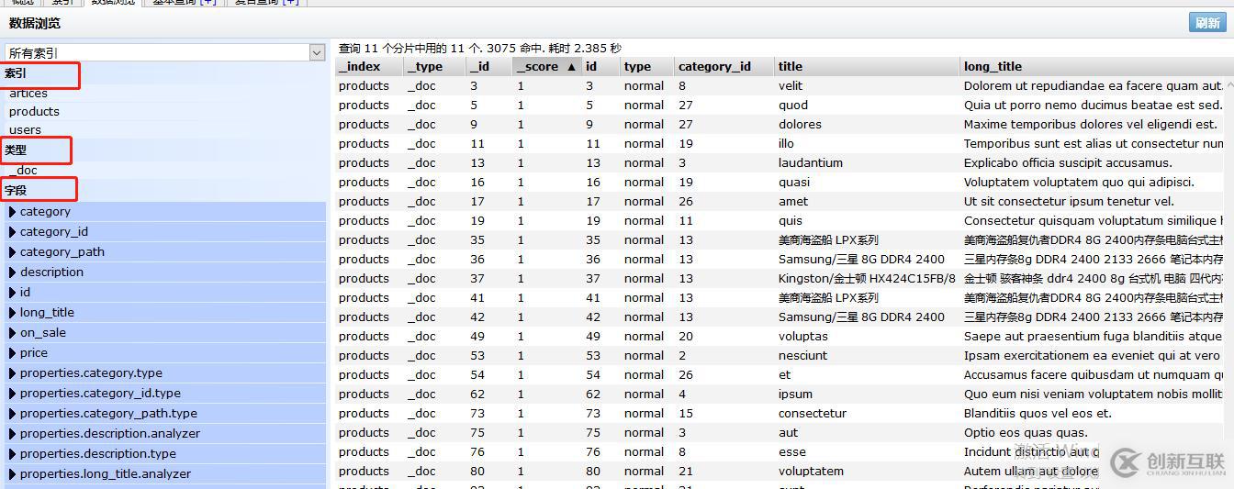The height and width of the screenshot is (489, 1234).
Task: Sort by the _id column header
Action: point(488,66)
